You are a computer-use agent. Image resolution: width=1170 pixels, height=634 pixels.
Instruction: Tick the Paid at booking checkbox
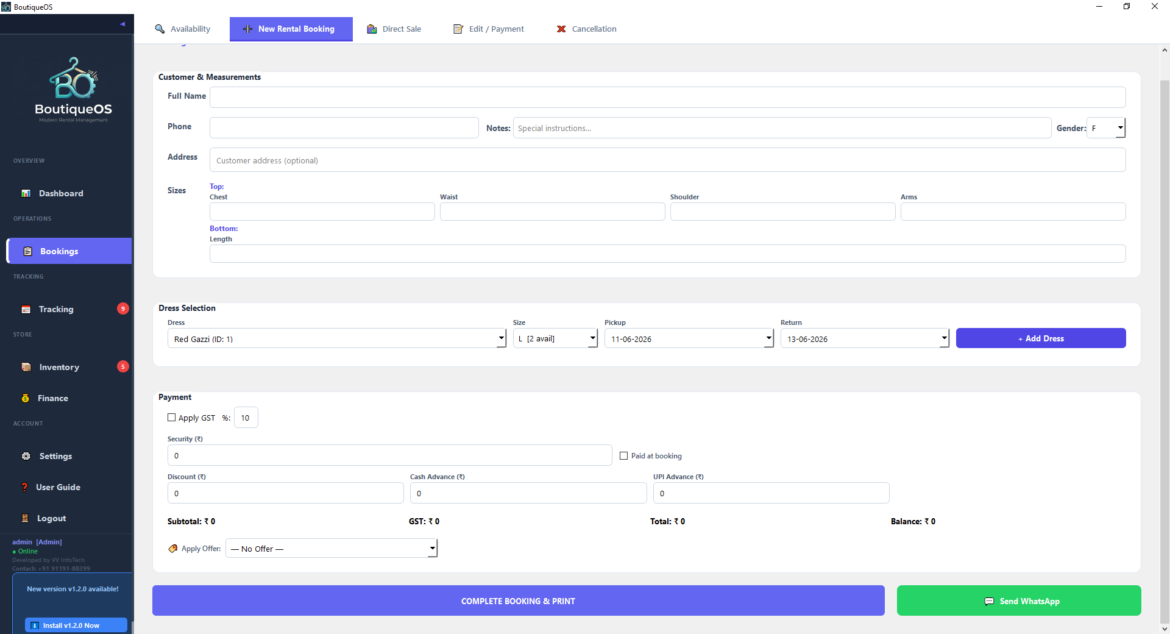coord(623,455)
